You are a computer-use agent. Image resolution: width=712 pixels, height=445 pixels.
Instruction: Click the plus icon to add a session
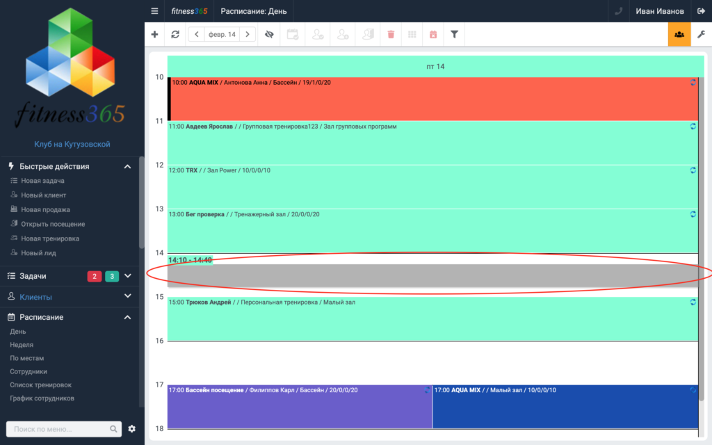click(x=155, y=35)
